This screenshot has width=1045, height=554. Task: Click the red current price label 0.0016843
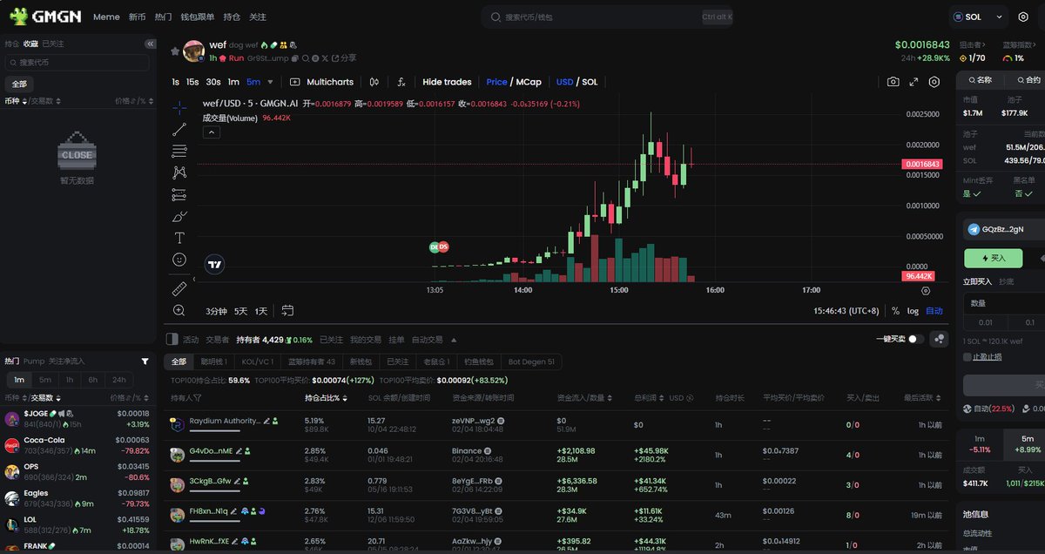[922, 164]
